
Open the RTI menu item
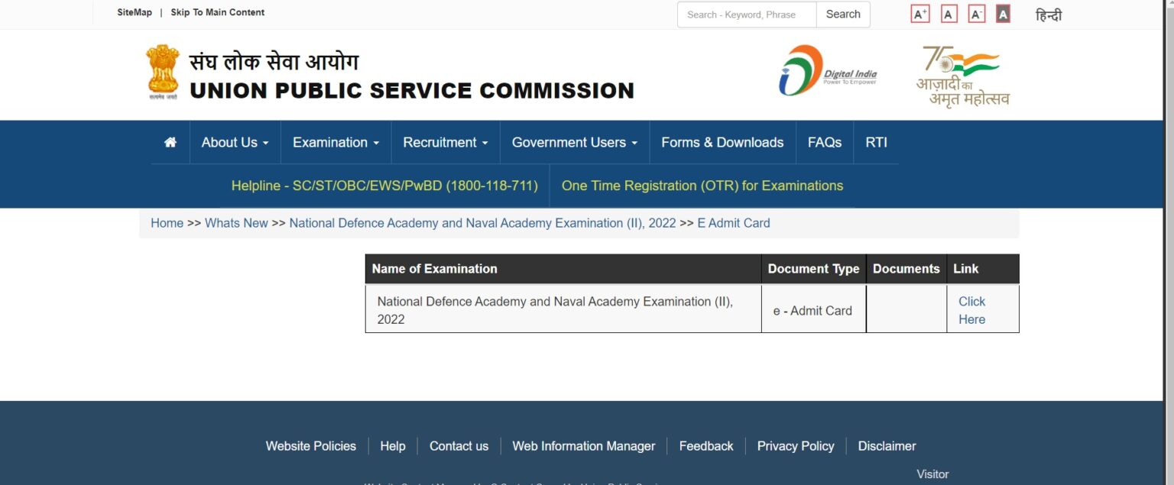pos(876,142)
